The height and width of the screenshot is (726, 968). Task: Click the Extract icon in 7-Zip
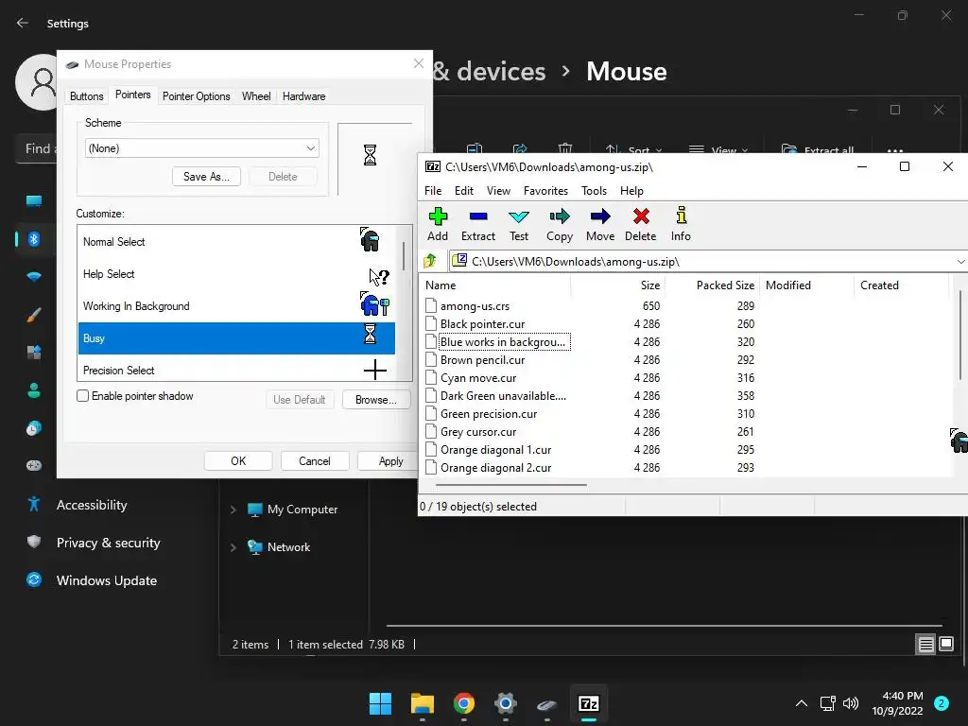pyautogui.click(x=477, y=216)
